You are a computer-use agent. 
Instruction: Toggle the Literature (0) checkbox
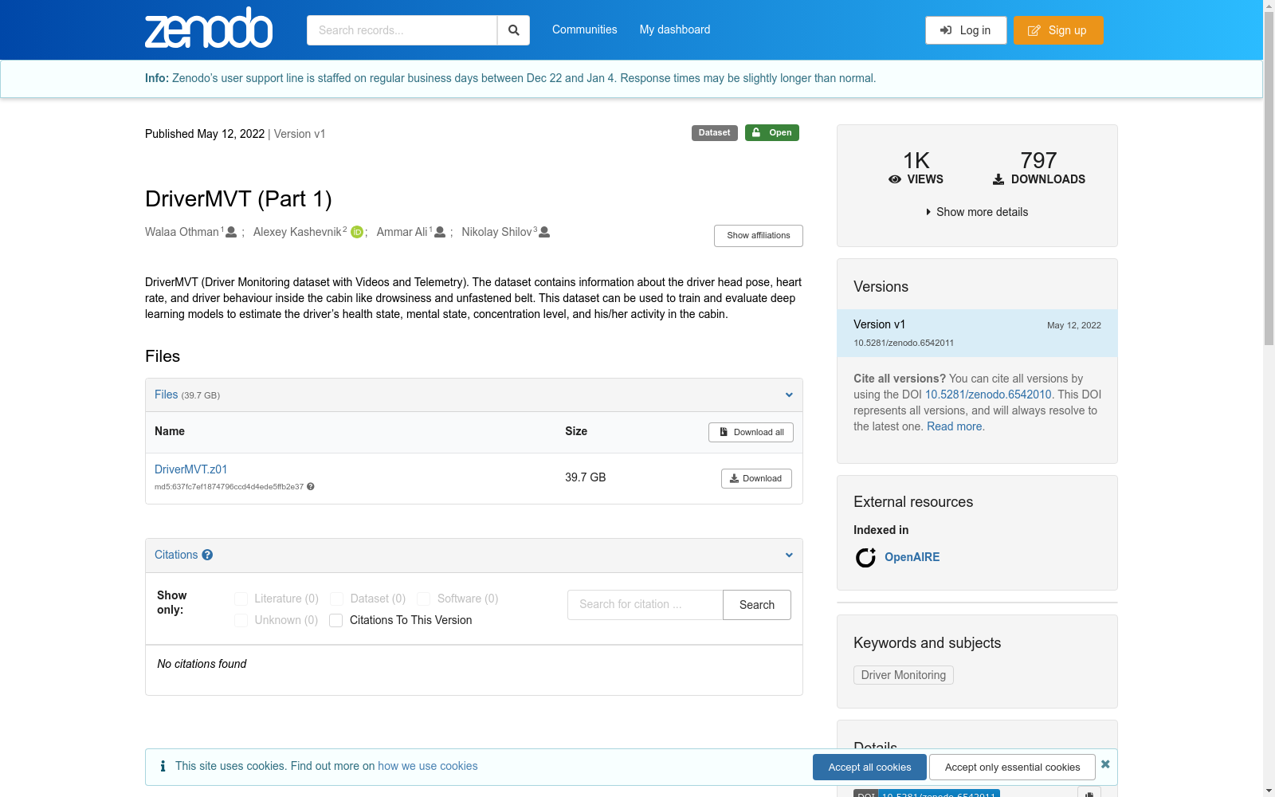point(241,599)
